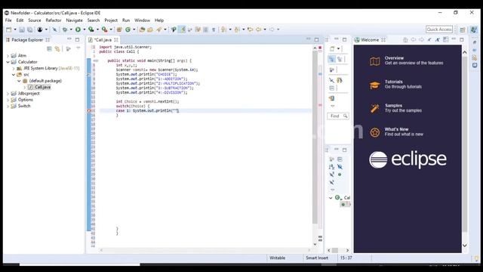Click the Save toolbar icon

point(22,29)
